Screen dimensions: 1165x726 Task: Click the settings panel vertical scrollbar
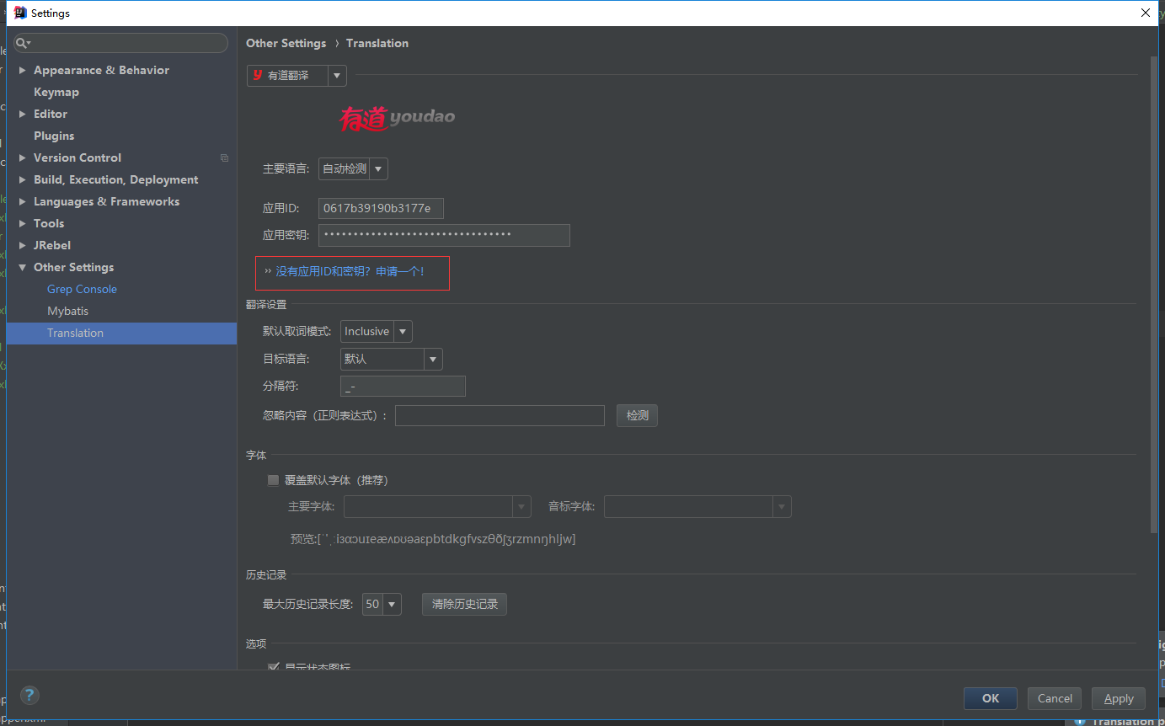point(1154,295)
